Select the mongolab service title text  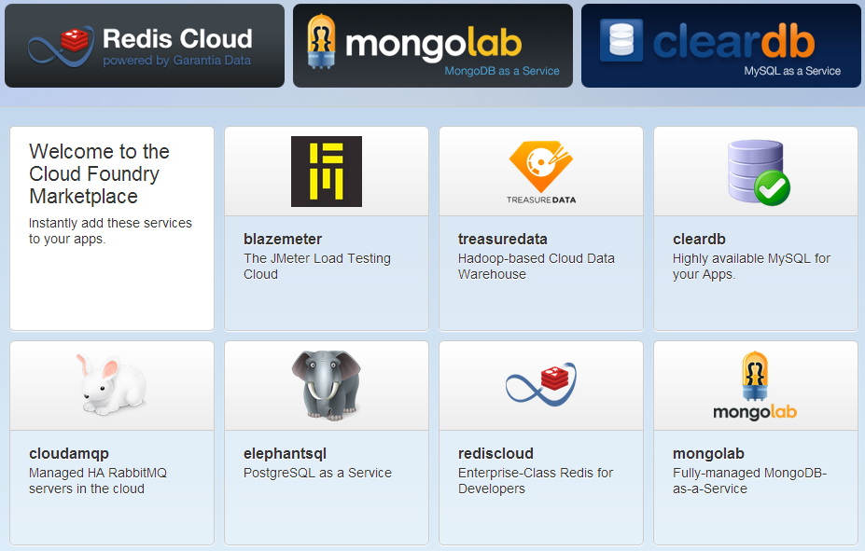click(708, 453)
